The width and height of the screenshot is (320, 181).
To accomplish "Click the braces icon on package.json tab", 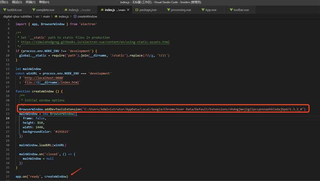I will click(x=137, y=10).
